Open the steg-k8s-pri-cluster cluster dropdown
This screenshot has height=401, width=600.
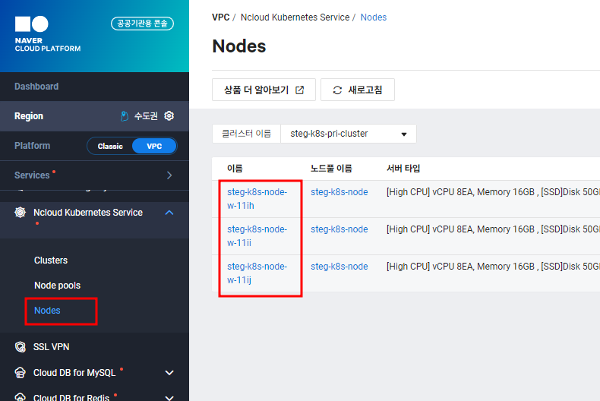click(349, 134)
